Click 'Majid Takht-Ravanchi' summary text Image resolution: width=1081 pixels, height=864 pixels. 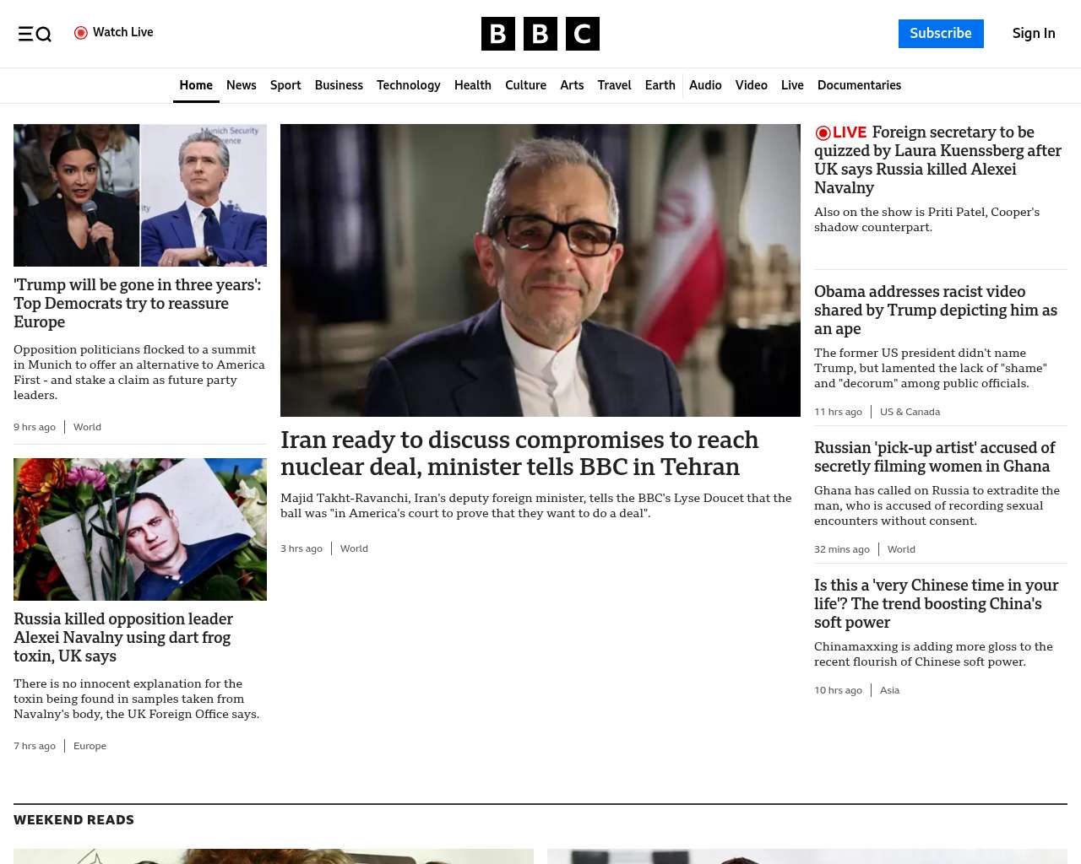coord(536,505)
